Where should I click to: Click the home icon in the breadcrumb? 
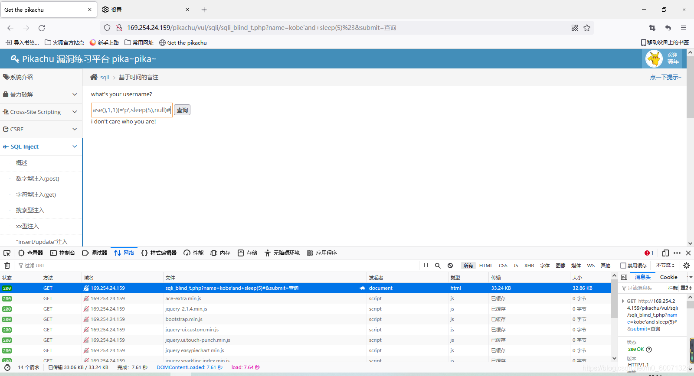pos(94,77)
